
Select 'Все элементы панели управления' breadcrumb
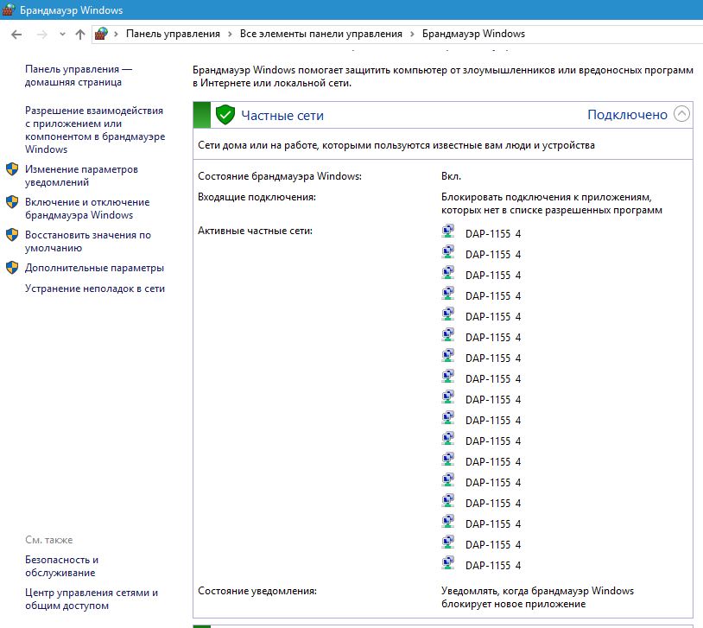tap(320, 34)
